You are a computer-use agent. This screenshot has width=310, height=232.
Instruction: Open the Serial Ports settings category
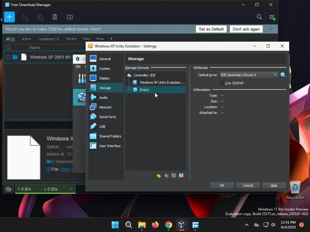(106, 117)
